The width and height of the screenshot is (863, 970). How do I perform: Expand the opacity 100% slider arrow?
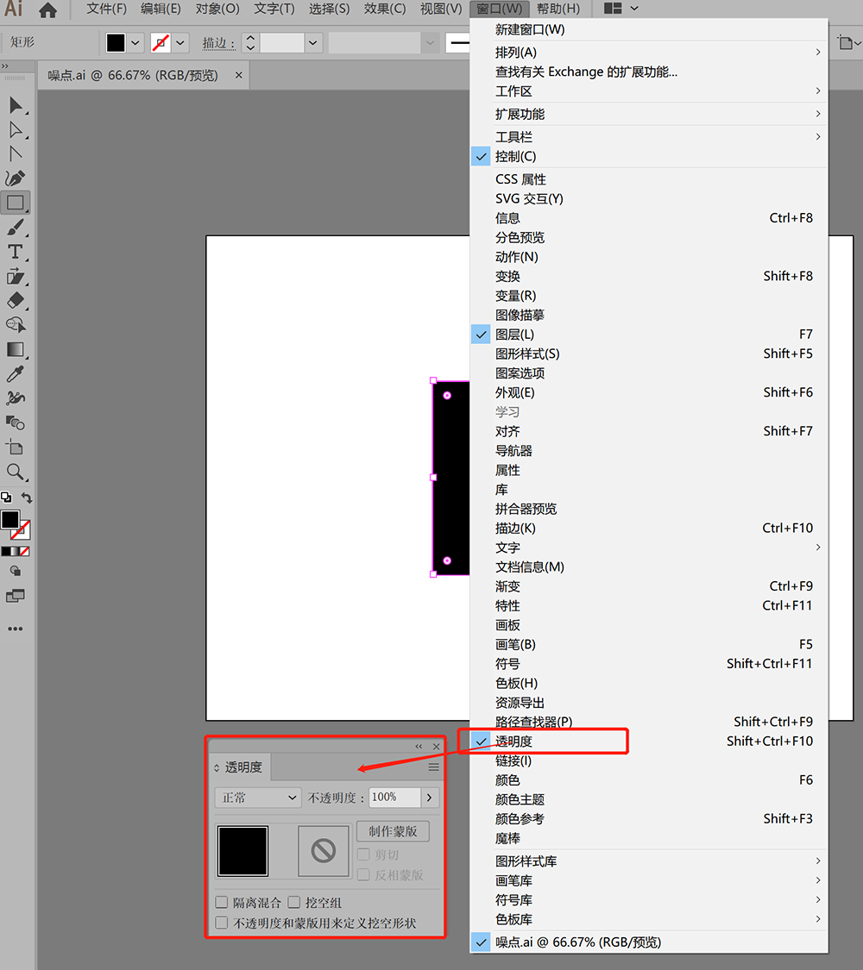tap(430, 798)
